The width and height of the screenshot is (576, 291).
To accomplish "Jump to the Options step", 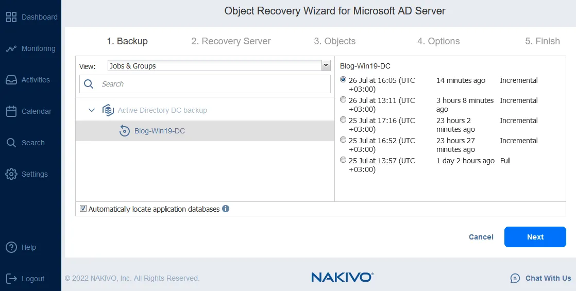I will pyautogui.click(x=438, y=41).
